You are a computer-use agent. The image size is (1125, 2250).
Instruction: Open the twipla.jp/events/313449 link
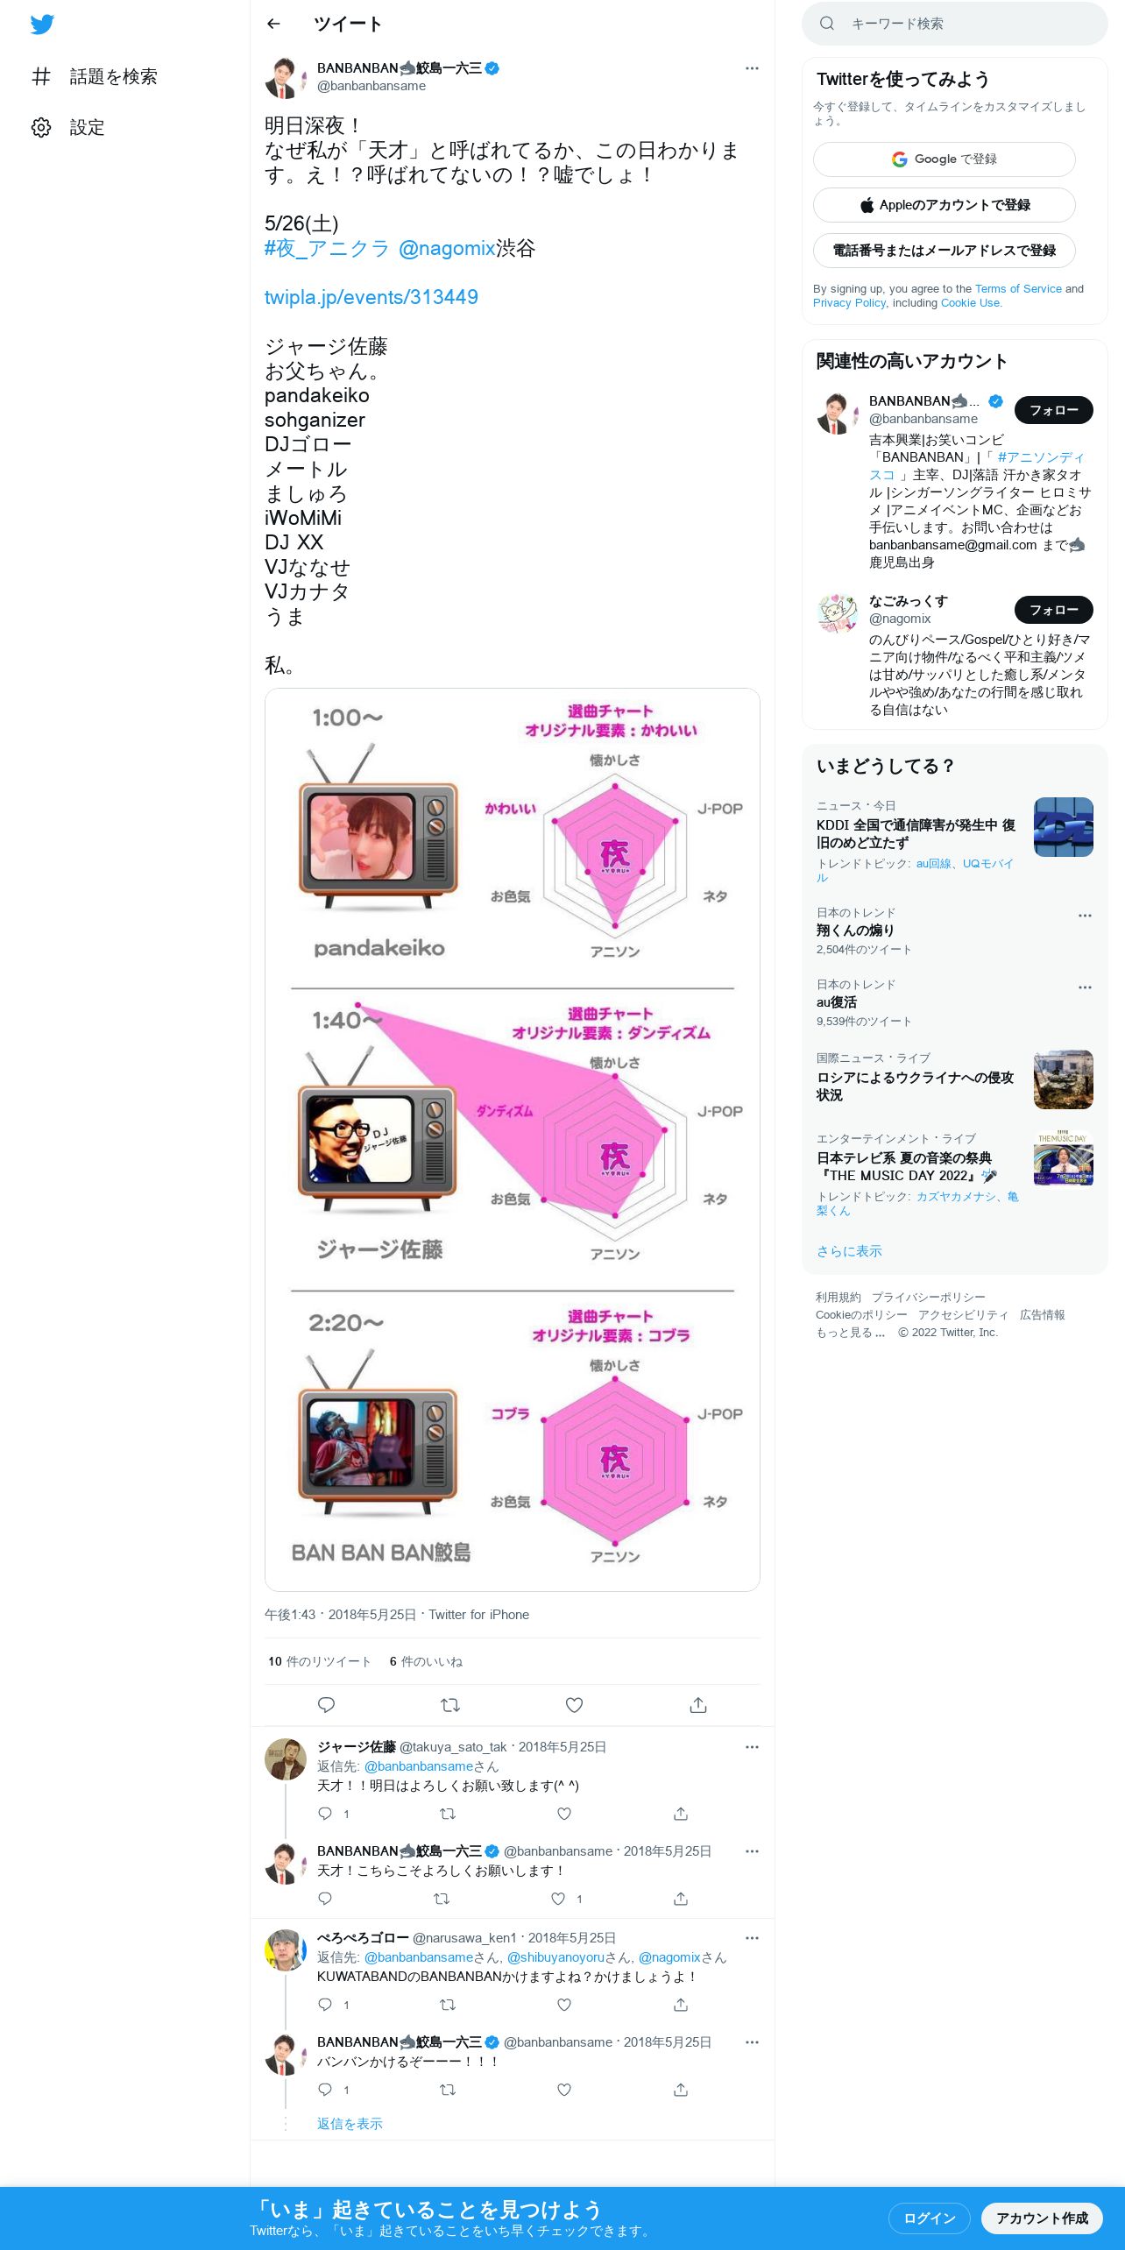371,297
